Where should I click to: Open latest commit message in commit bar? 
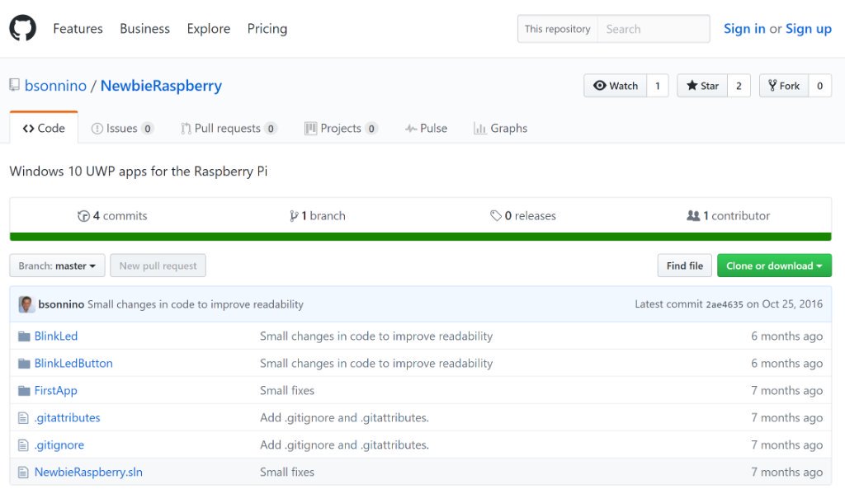pos(195,304)
